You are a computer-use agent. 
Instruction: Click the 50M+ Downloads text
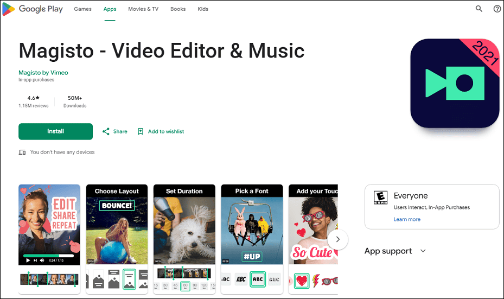(x=75, y=101)
